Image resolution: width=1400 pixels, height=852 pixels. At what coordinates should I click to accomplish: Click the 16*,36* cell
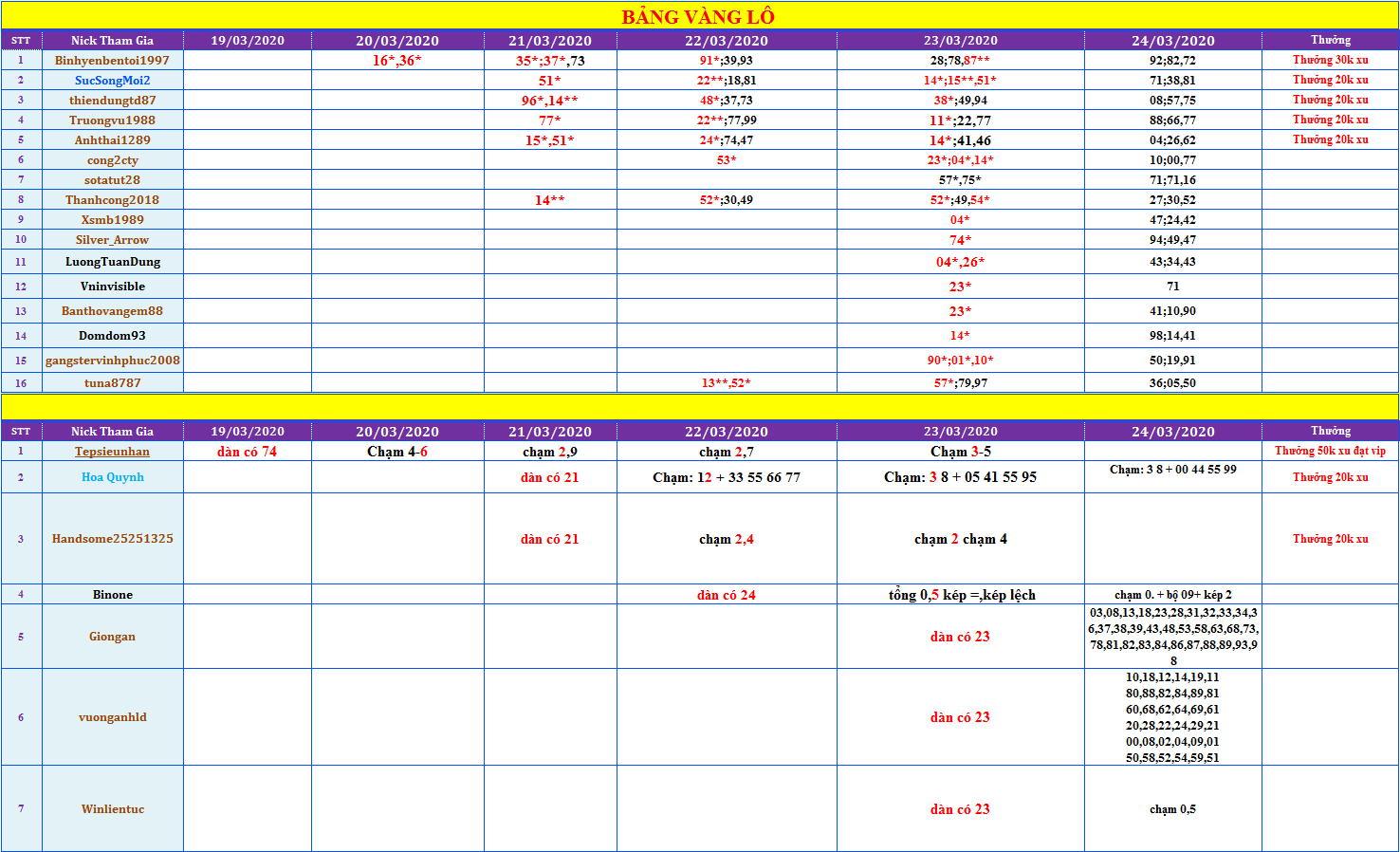point(397,60)
